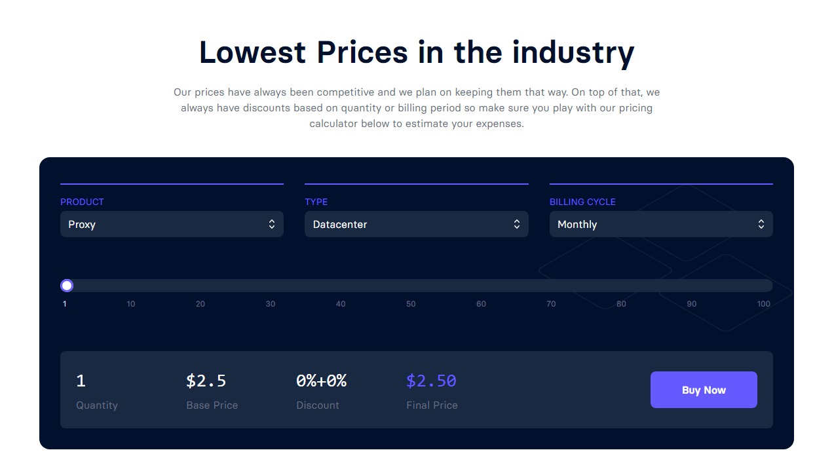Click the 60 label under the slider
834x469 pixels.
point(481,304)
